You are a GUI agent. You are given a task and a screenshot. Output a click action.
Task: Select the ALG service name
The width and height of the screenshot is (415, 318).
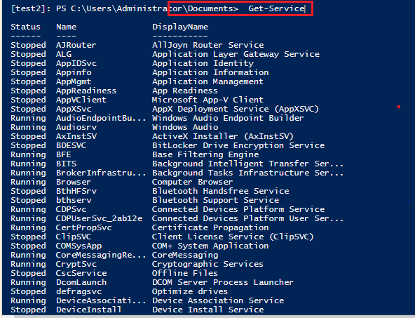point(64,54)
